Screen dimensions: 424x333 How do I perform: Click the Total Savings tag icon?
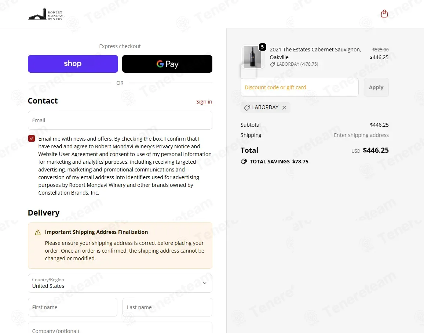[244, 162]
